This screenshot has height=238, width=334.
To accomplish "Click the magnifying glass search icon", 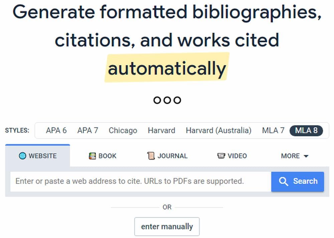I will [x=283, y=181].
